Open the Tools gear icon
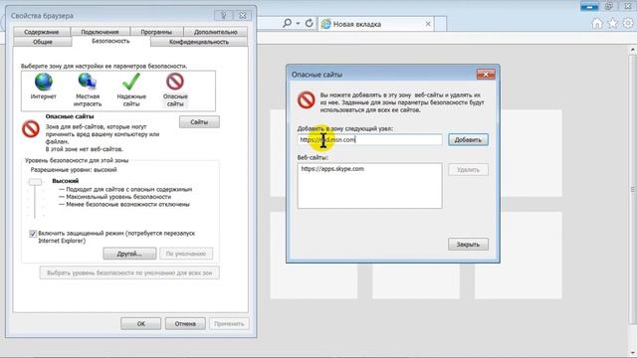The width and height of the screenshot is (637, 358). pyautogui.click(x=628, y=24)
